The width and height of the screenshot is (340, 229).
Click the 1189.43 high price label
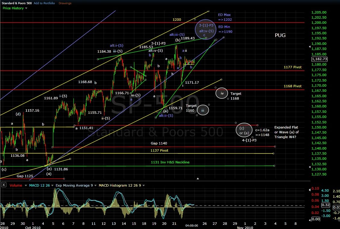pyautogui.click(x=188, y=38)
